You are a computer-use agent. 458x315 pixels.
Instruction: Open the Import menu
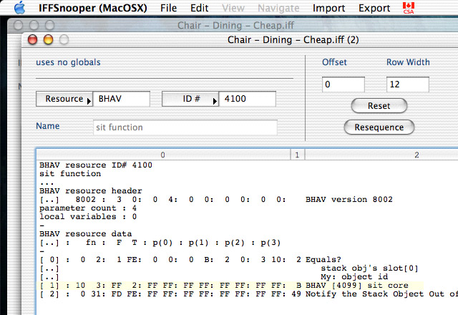(328, 8)
